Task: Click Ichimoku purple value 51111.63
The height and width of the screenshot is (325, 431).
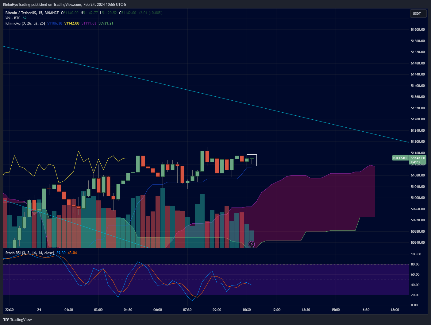Action: pyautogui.click(x=89, y=23)
